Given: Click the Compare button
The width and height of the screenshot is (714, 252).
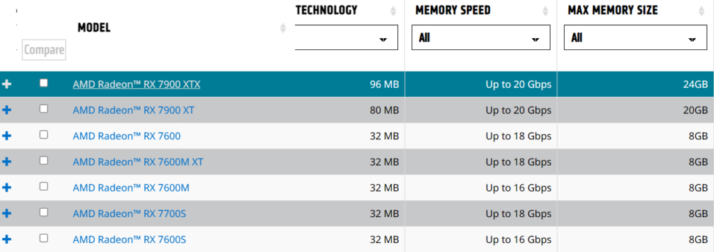Looking at the screenshot, I should pos(44,49).
